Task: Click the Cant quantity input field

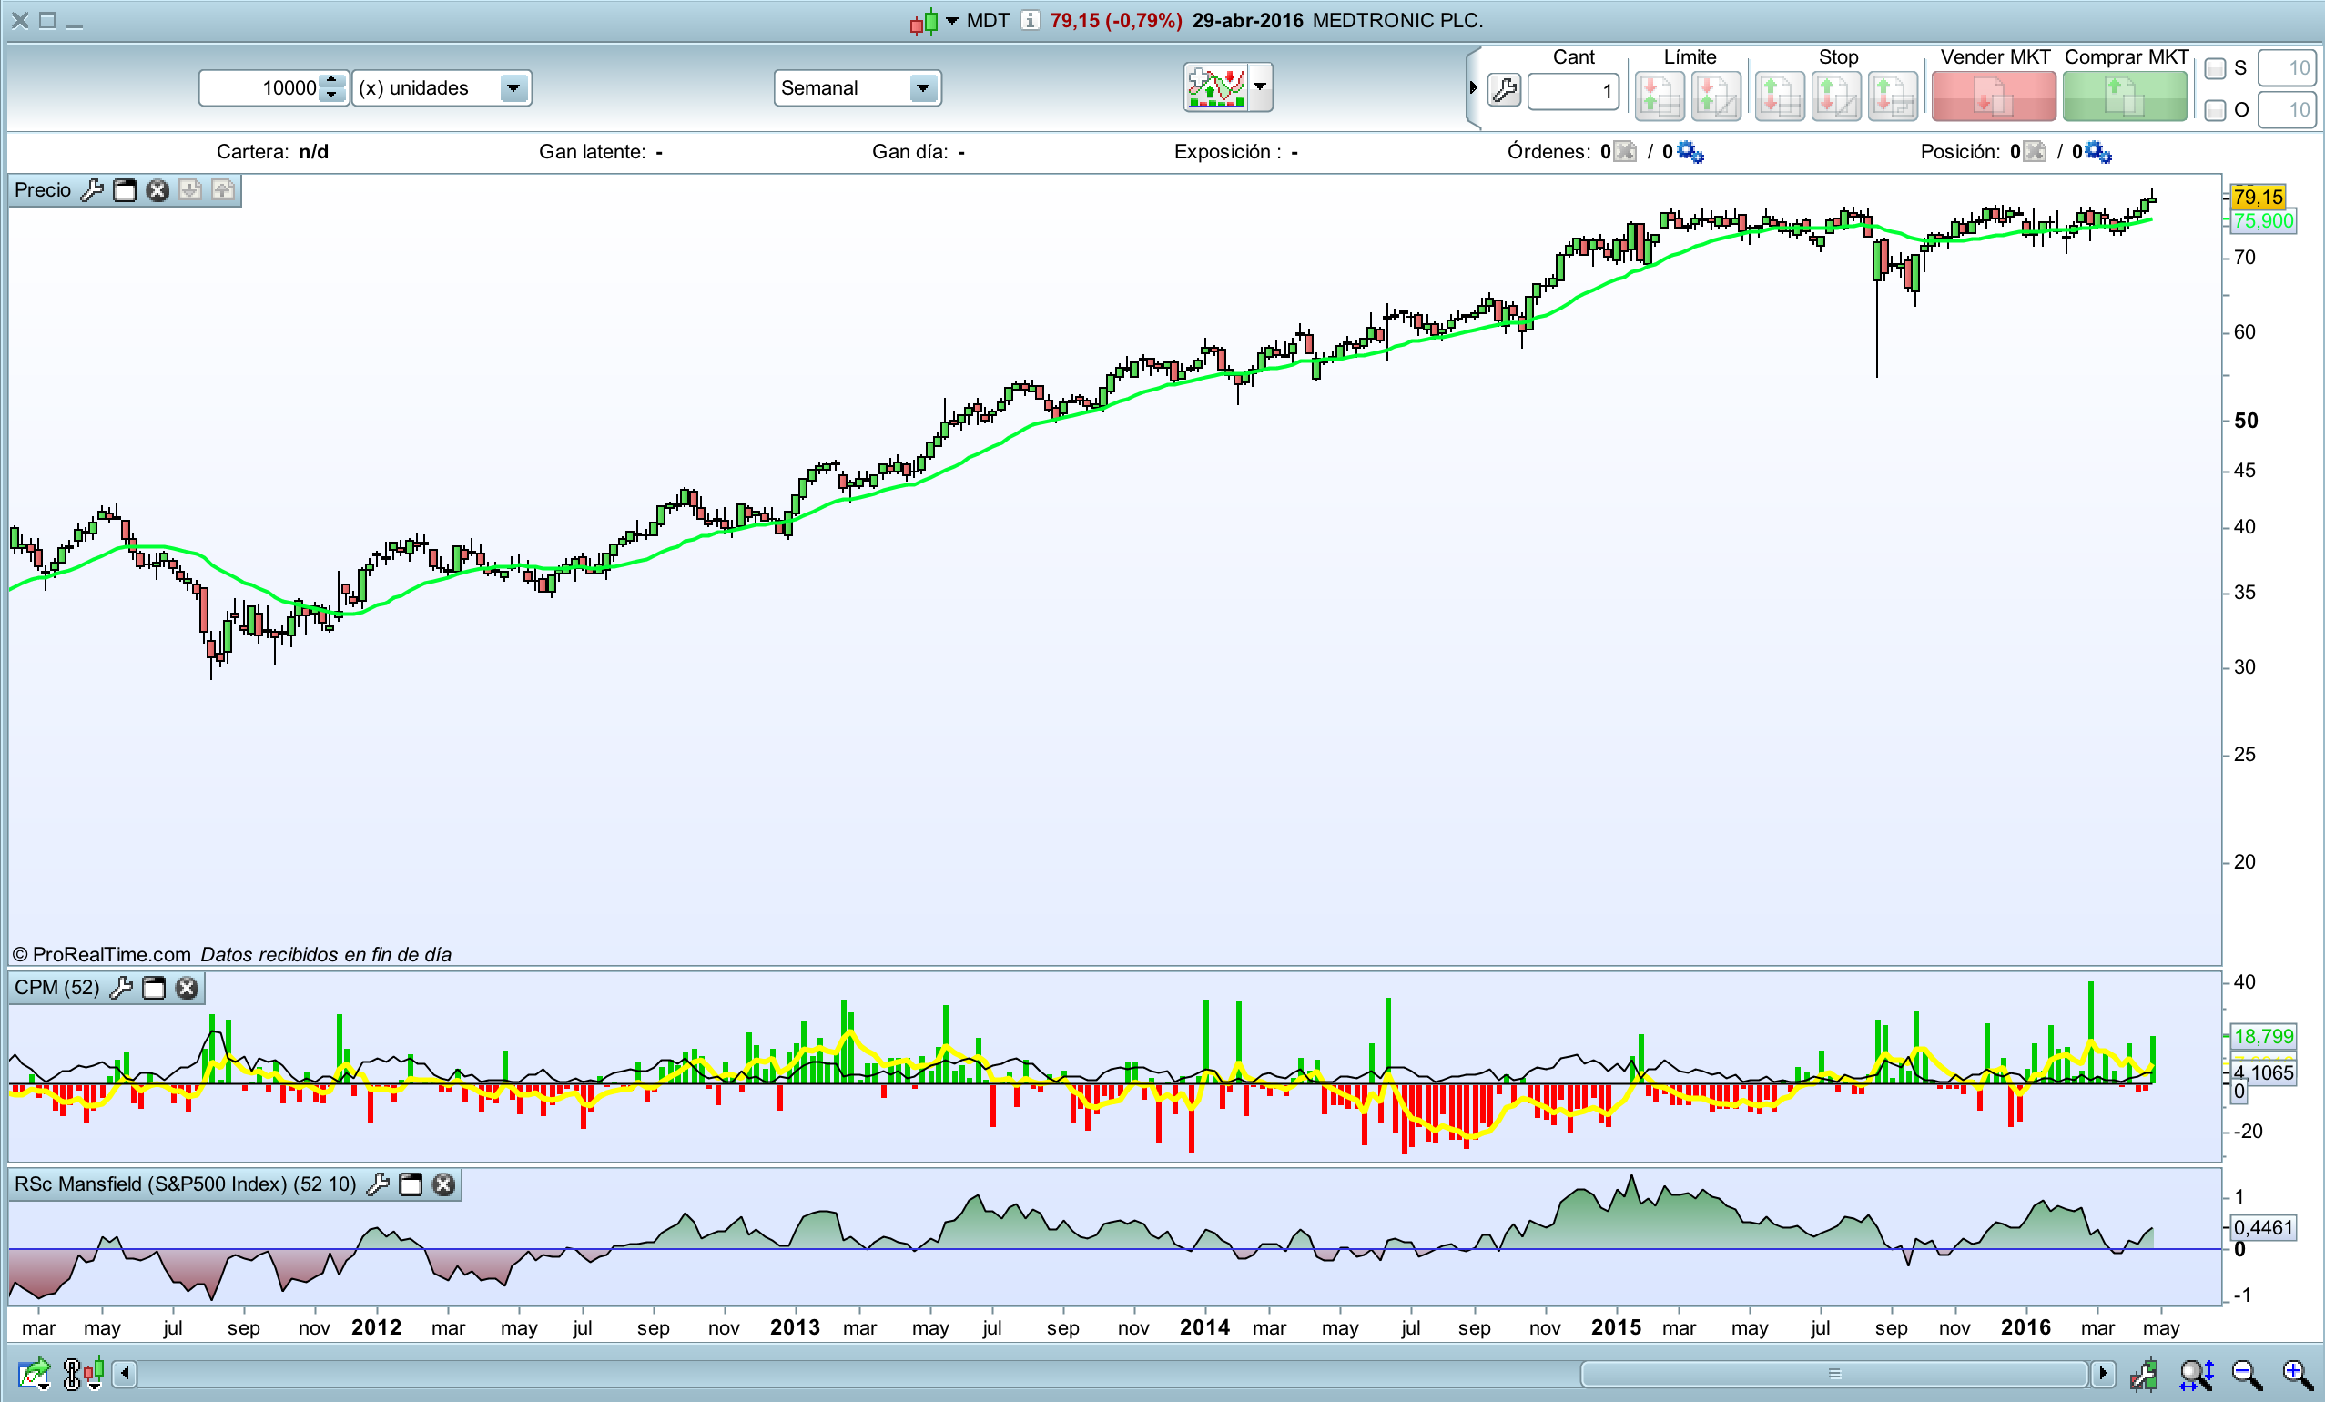Action: tap(1572, 92)
